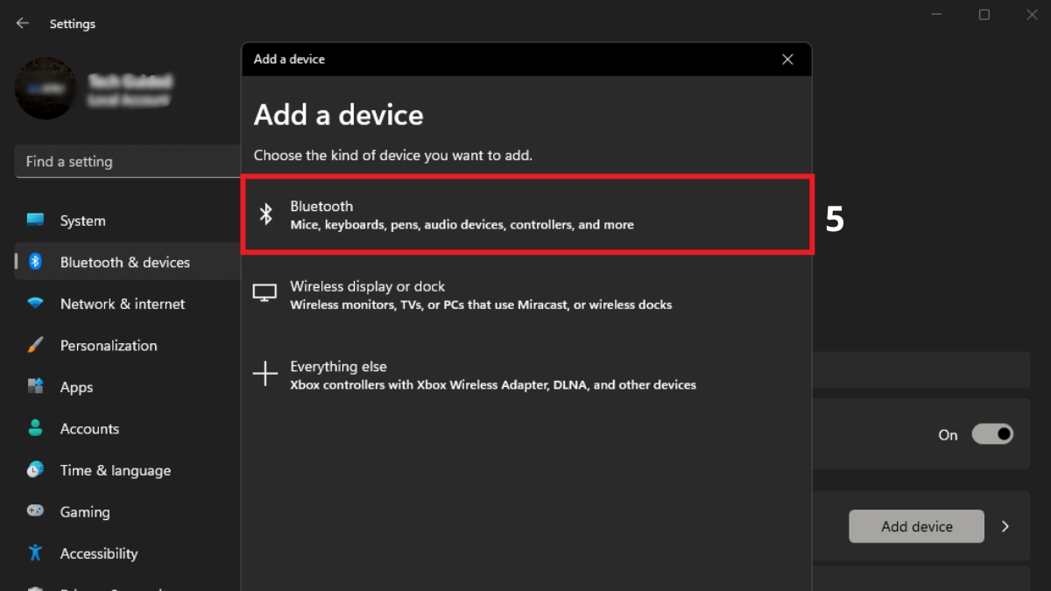Select the Bluetooth device option

coord(527,215)
